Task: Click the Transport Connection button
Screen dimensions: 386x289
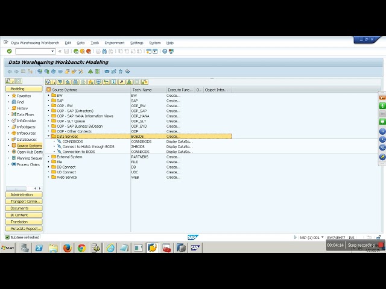Action: [x=24, y=201]
